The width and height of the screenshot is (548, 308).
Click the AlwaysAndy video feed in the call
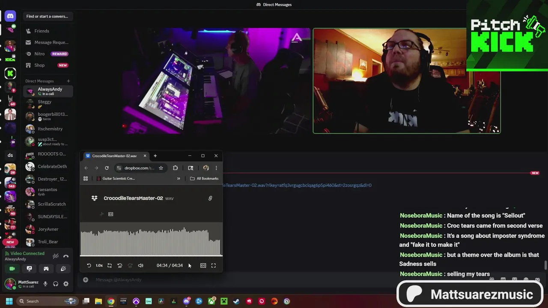click(x=217, y=81)
